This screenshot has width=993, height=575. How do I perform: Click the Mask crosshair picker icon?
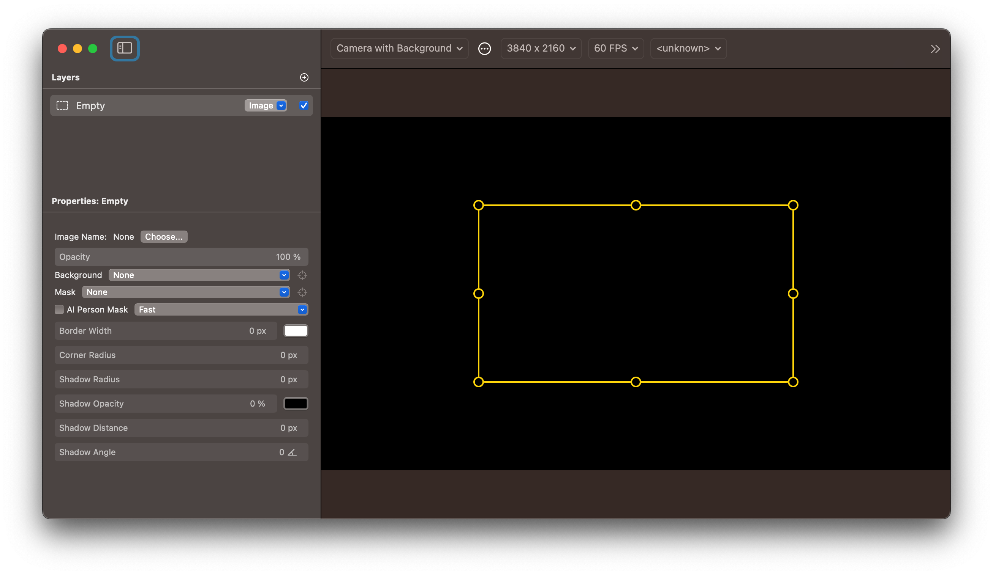[x=302, y=292]
